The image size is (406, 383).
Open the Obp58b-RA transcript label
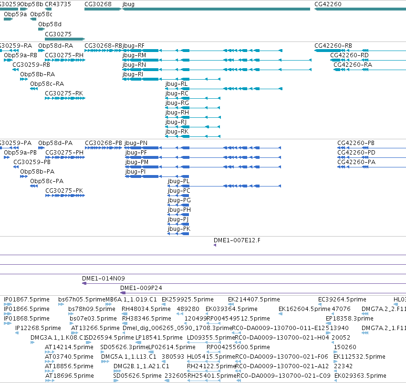38,74
